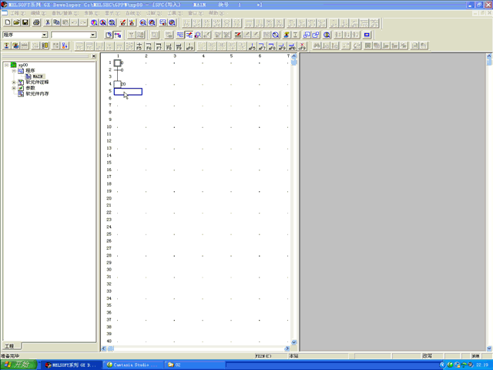Collapse the xp00 project root node
This screenshot has height=370, width=493.
point(6,65)
